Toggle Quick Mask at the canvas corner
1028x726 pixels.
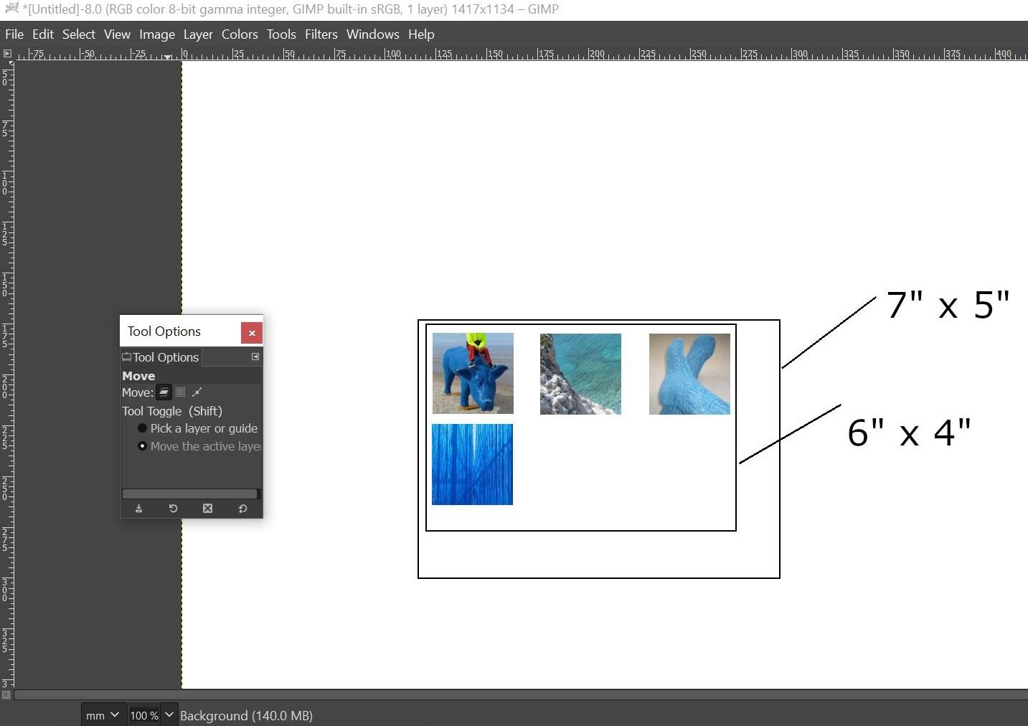(x=8, y=694)
